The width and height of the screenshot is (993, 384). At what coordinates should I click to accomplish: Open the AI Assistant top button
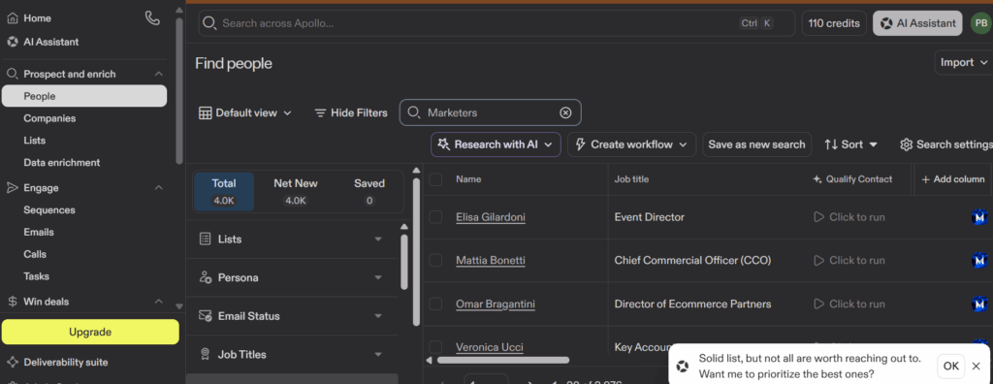click(917, 23)
